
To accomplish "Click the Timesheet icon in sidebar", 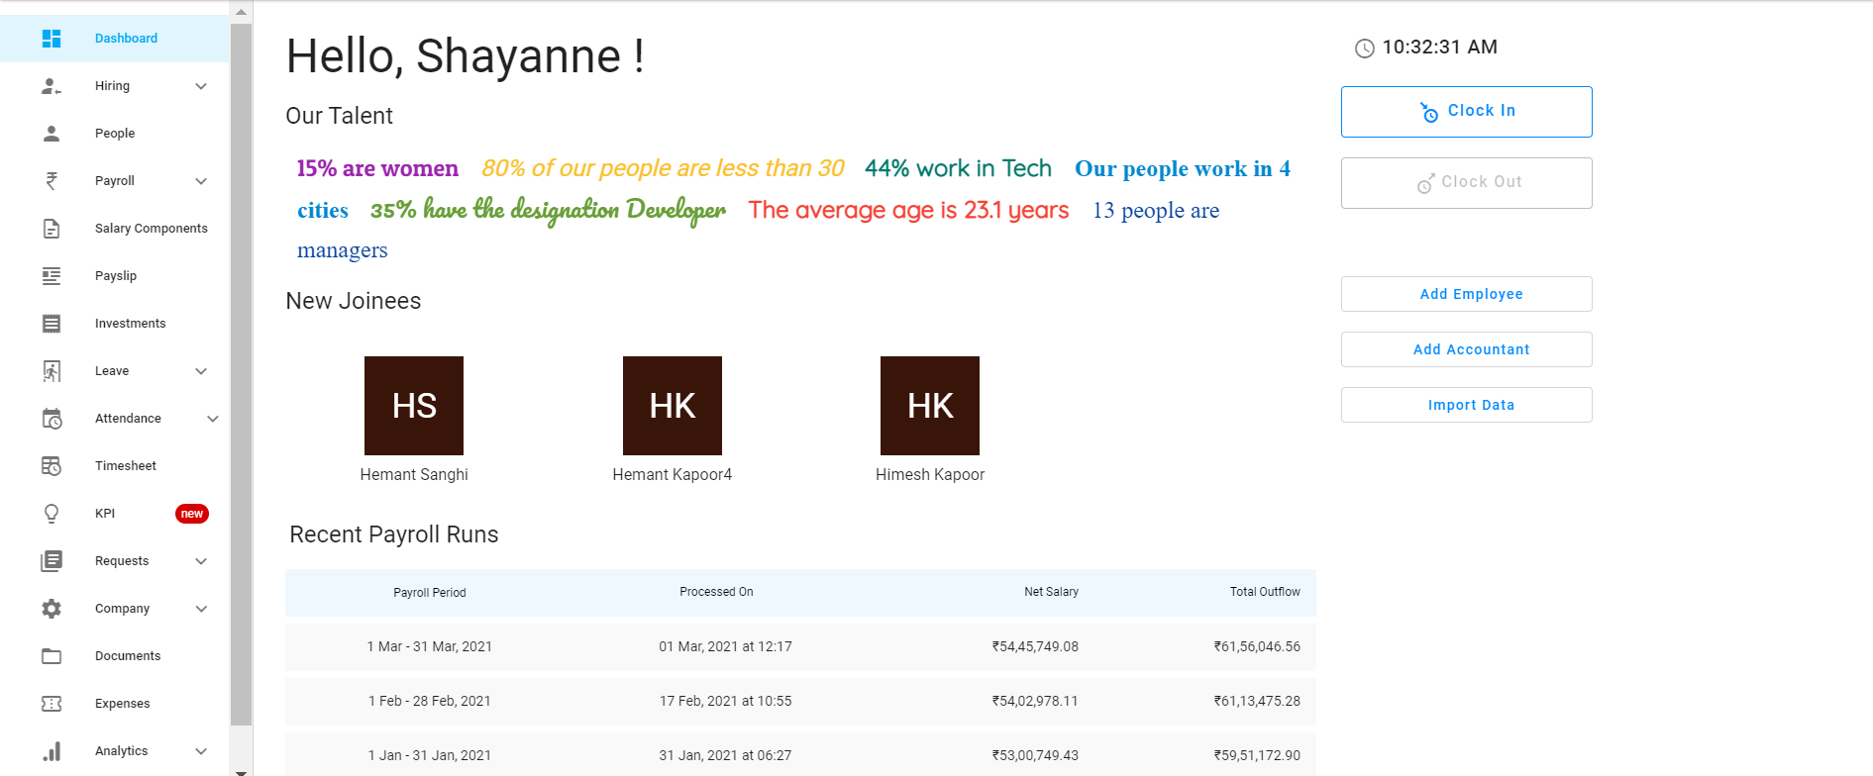I will tap(52, 466).
